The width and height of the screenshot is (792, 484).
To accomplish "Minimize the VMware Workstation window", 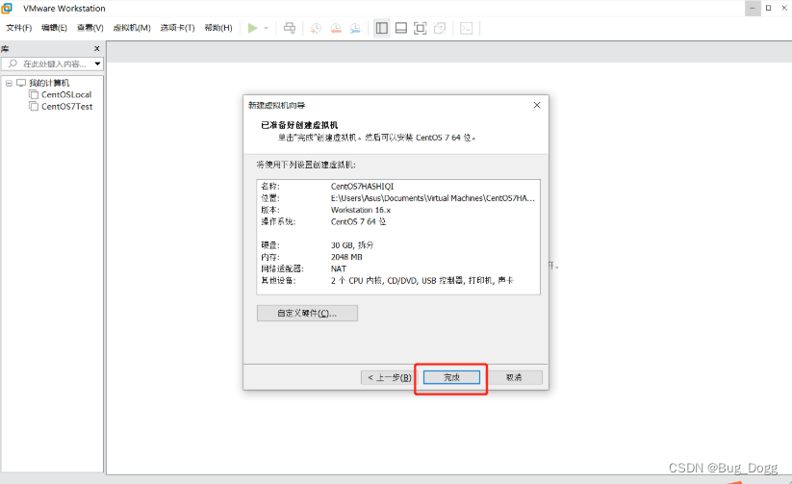I will [x=753, y=8].
